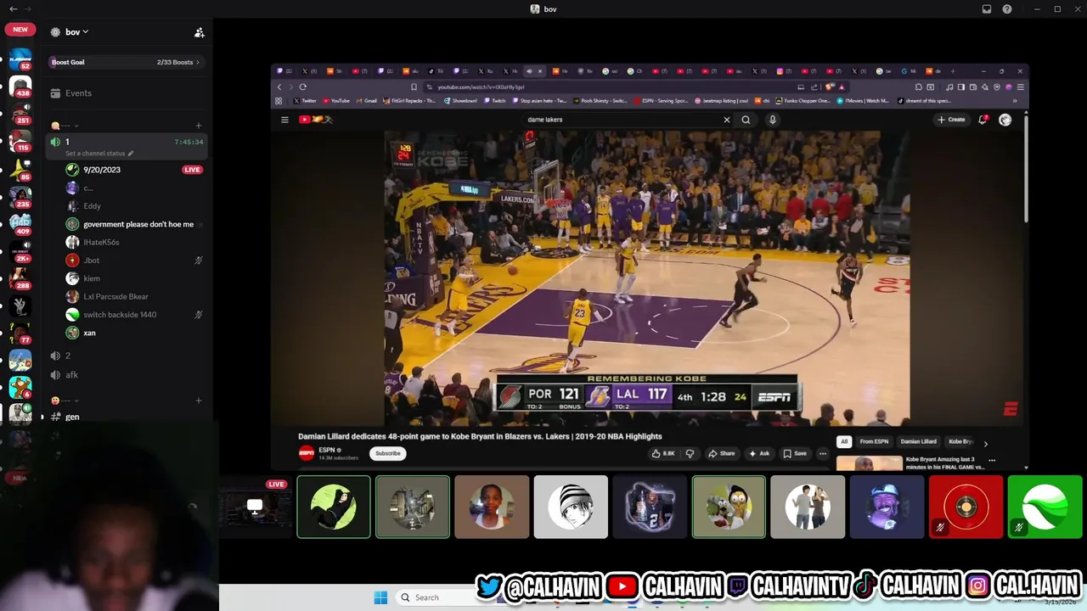
Task: Click the Ask button under the video
Action: click(759, 453)
